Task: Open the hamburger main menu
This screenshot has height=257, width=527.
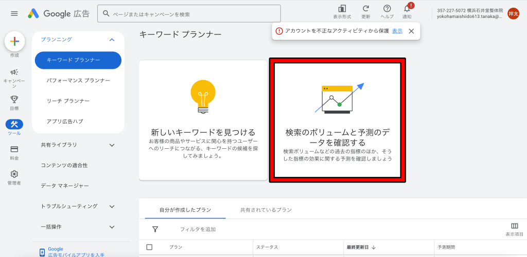Action: (14, 14)
